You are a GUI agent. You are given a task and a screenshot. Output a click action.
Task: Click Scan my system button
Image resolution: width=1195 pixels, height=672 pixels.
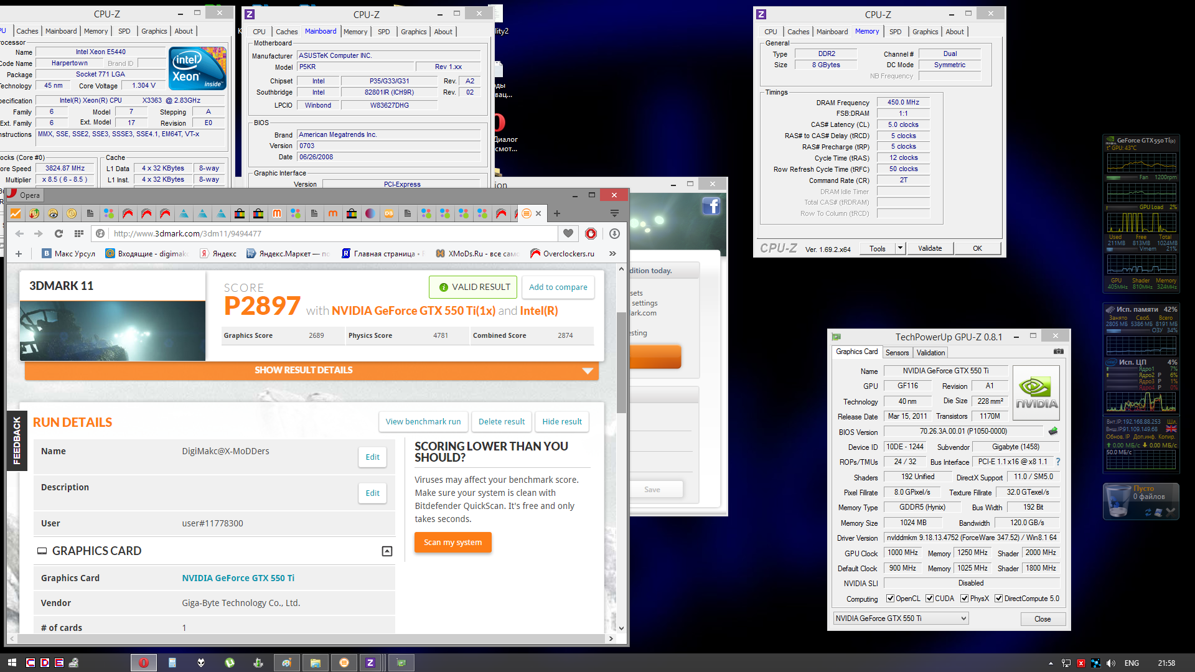(x=452, y=542)
